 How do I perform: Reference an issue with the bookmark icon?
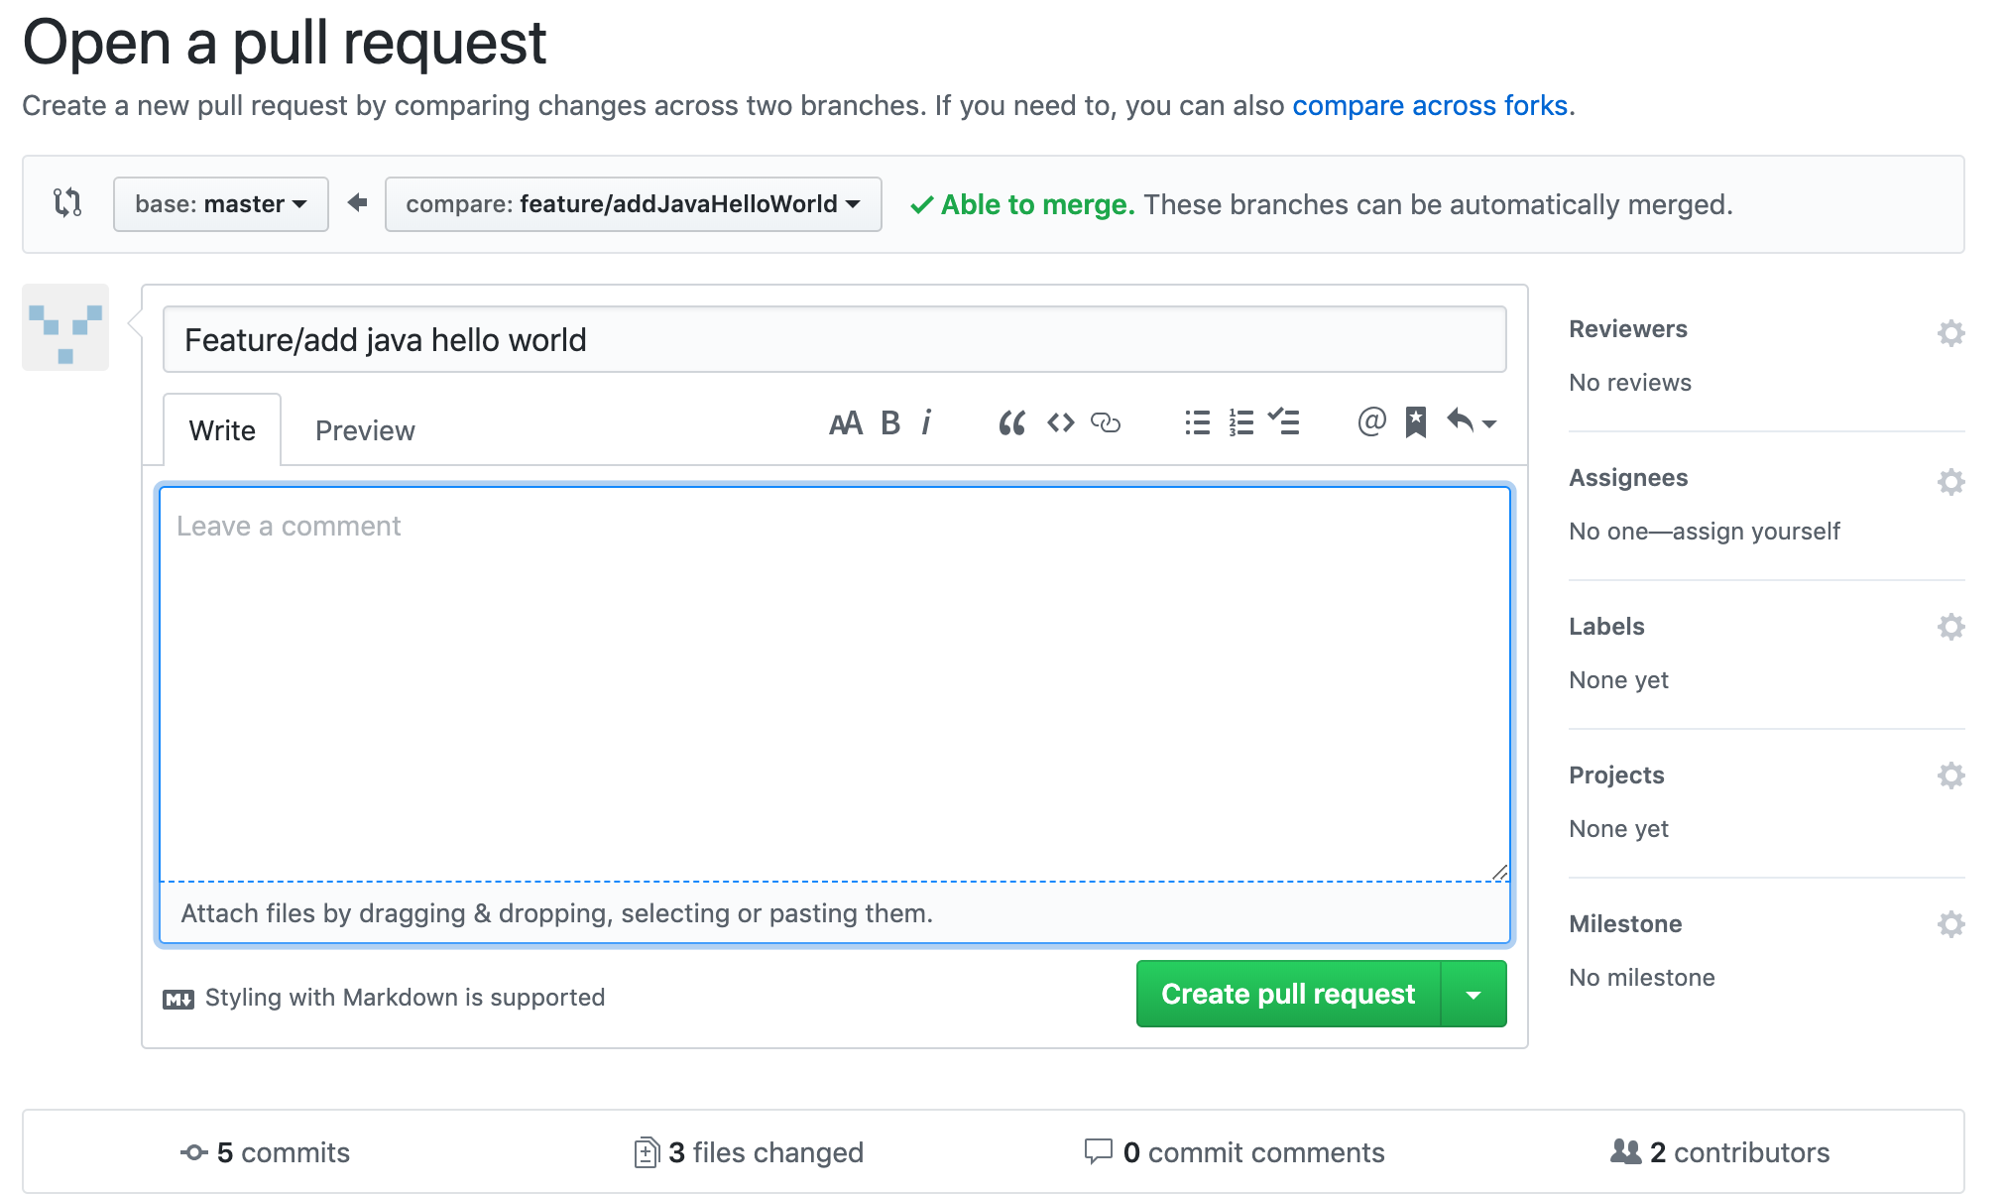[x=1416, y=422]
